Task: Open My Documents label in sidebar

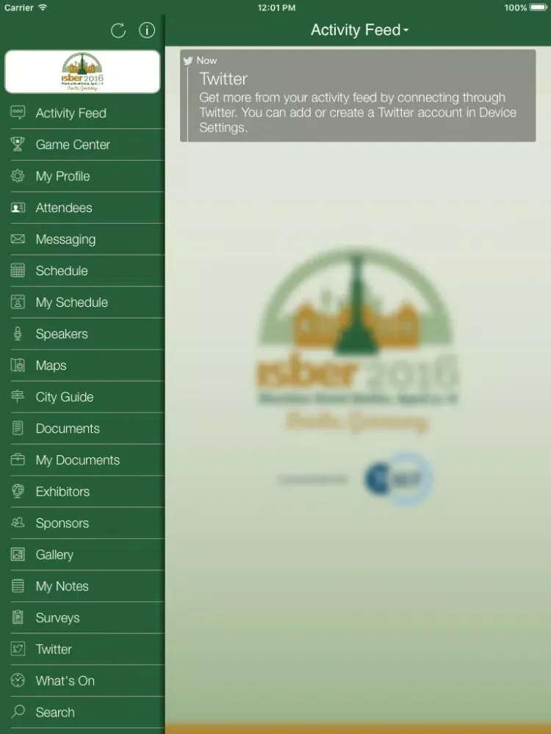Action: click(x=78, y=460)
